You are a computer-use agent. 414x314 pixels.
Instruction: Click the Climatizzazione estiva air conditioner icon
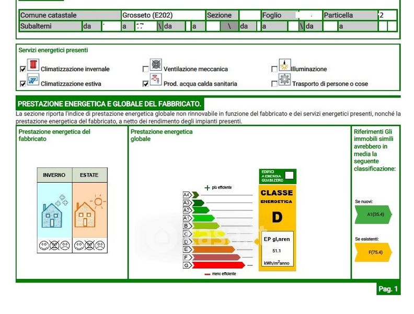click(x=33, y=81)
